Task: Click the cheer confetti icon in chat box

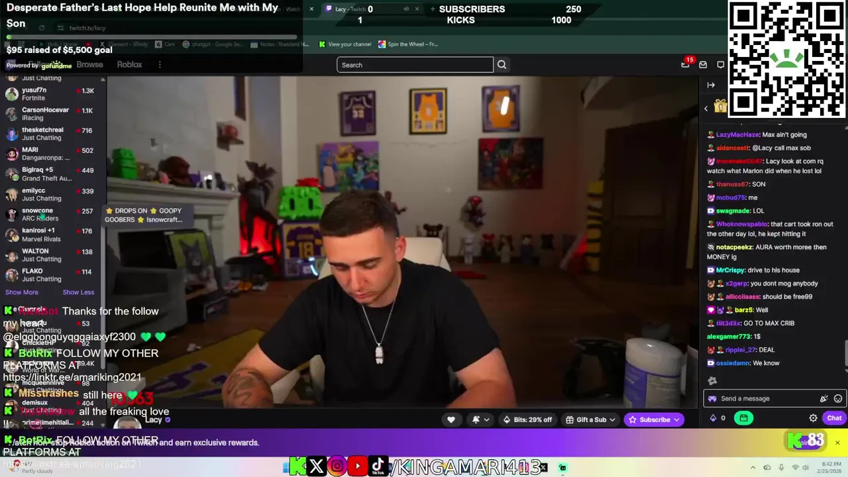Action: point(823,399)
